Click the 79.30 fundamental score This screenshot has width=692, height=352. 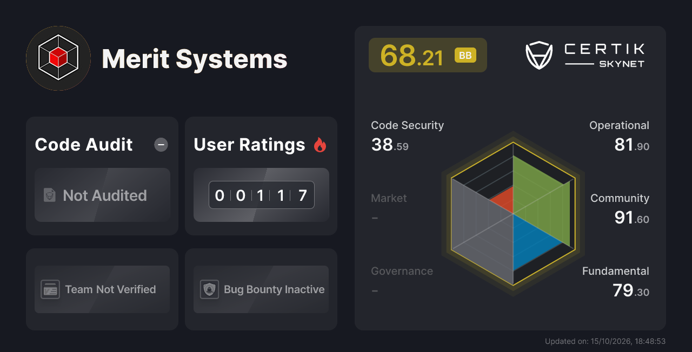tap(631, 290)
